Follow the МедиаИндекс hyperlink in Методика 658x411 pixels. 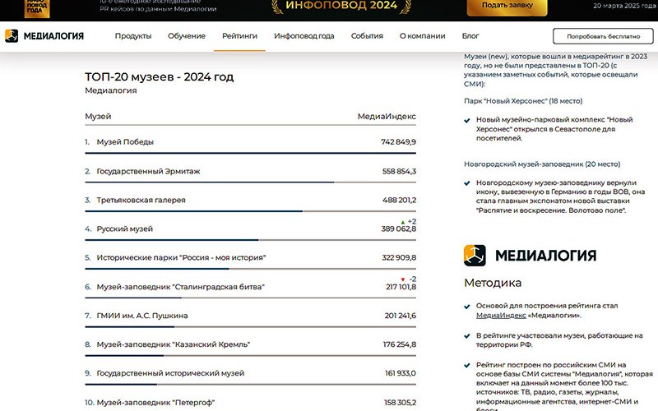tap(501, 316)
